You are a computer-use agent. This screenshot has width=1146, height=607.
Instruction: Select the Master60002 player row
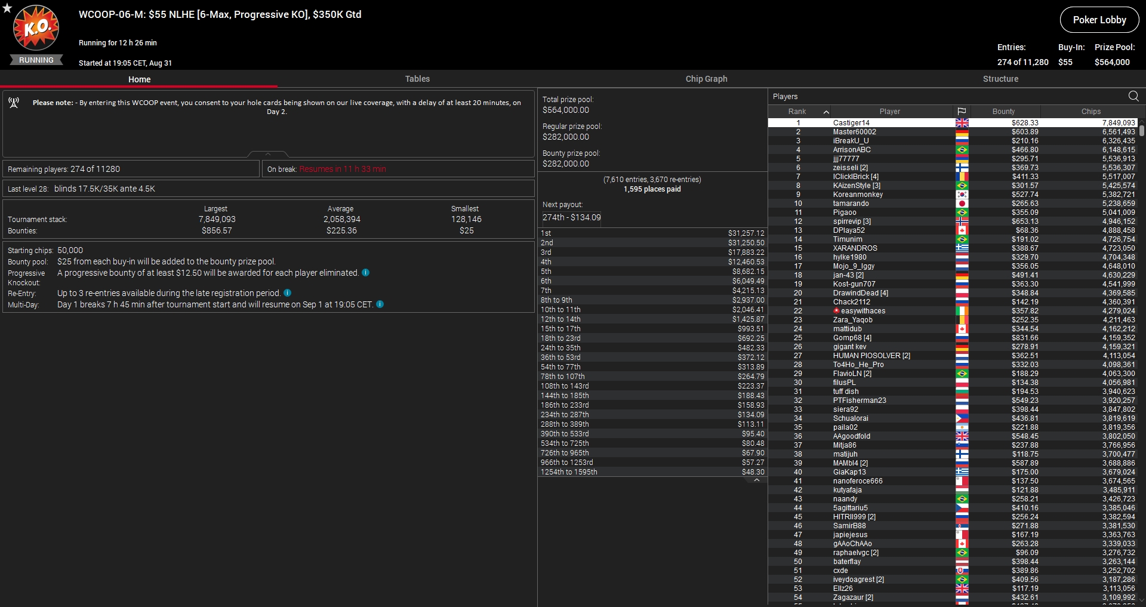tap(953, 132)
